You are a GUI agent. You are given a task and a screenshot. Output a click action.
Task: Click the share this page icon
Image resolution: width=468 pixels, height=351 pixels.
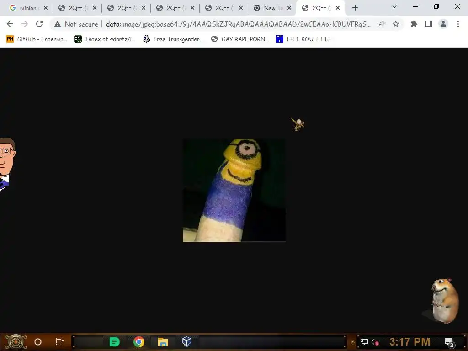pos(381,24)
